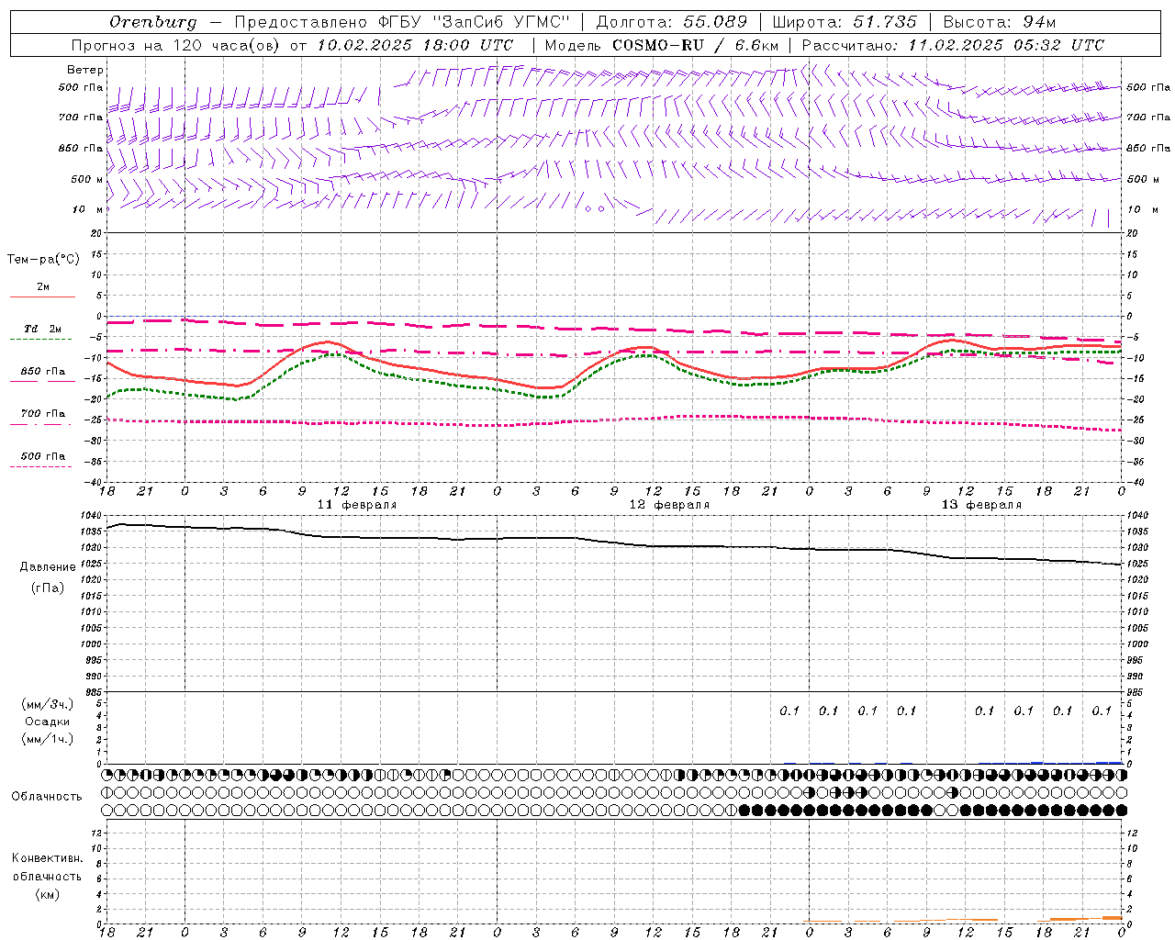The width and height of the screenshot is (1175, 940).
Task: Click the dotted line sample under the 500 гПа temperature legend
Action: (41, 467)
